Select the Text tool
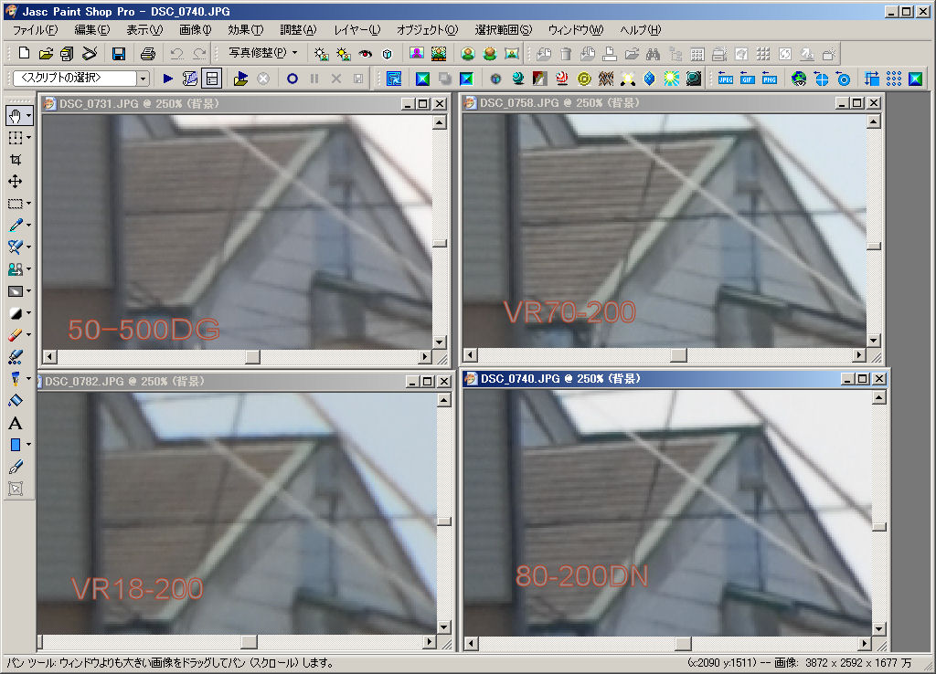Viewport: 936px width, 674px height. [x=16, y=423]
